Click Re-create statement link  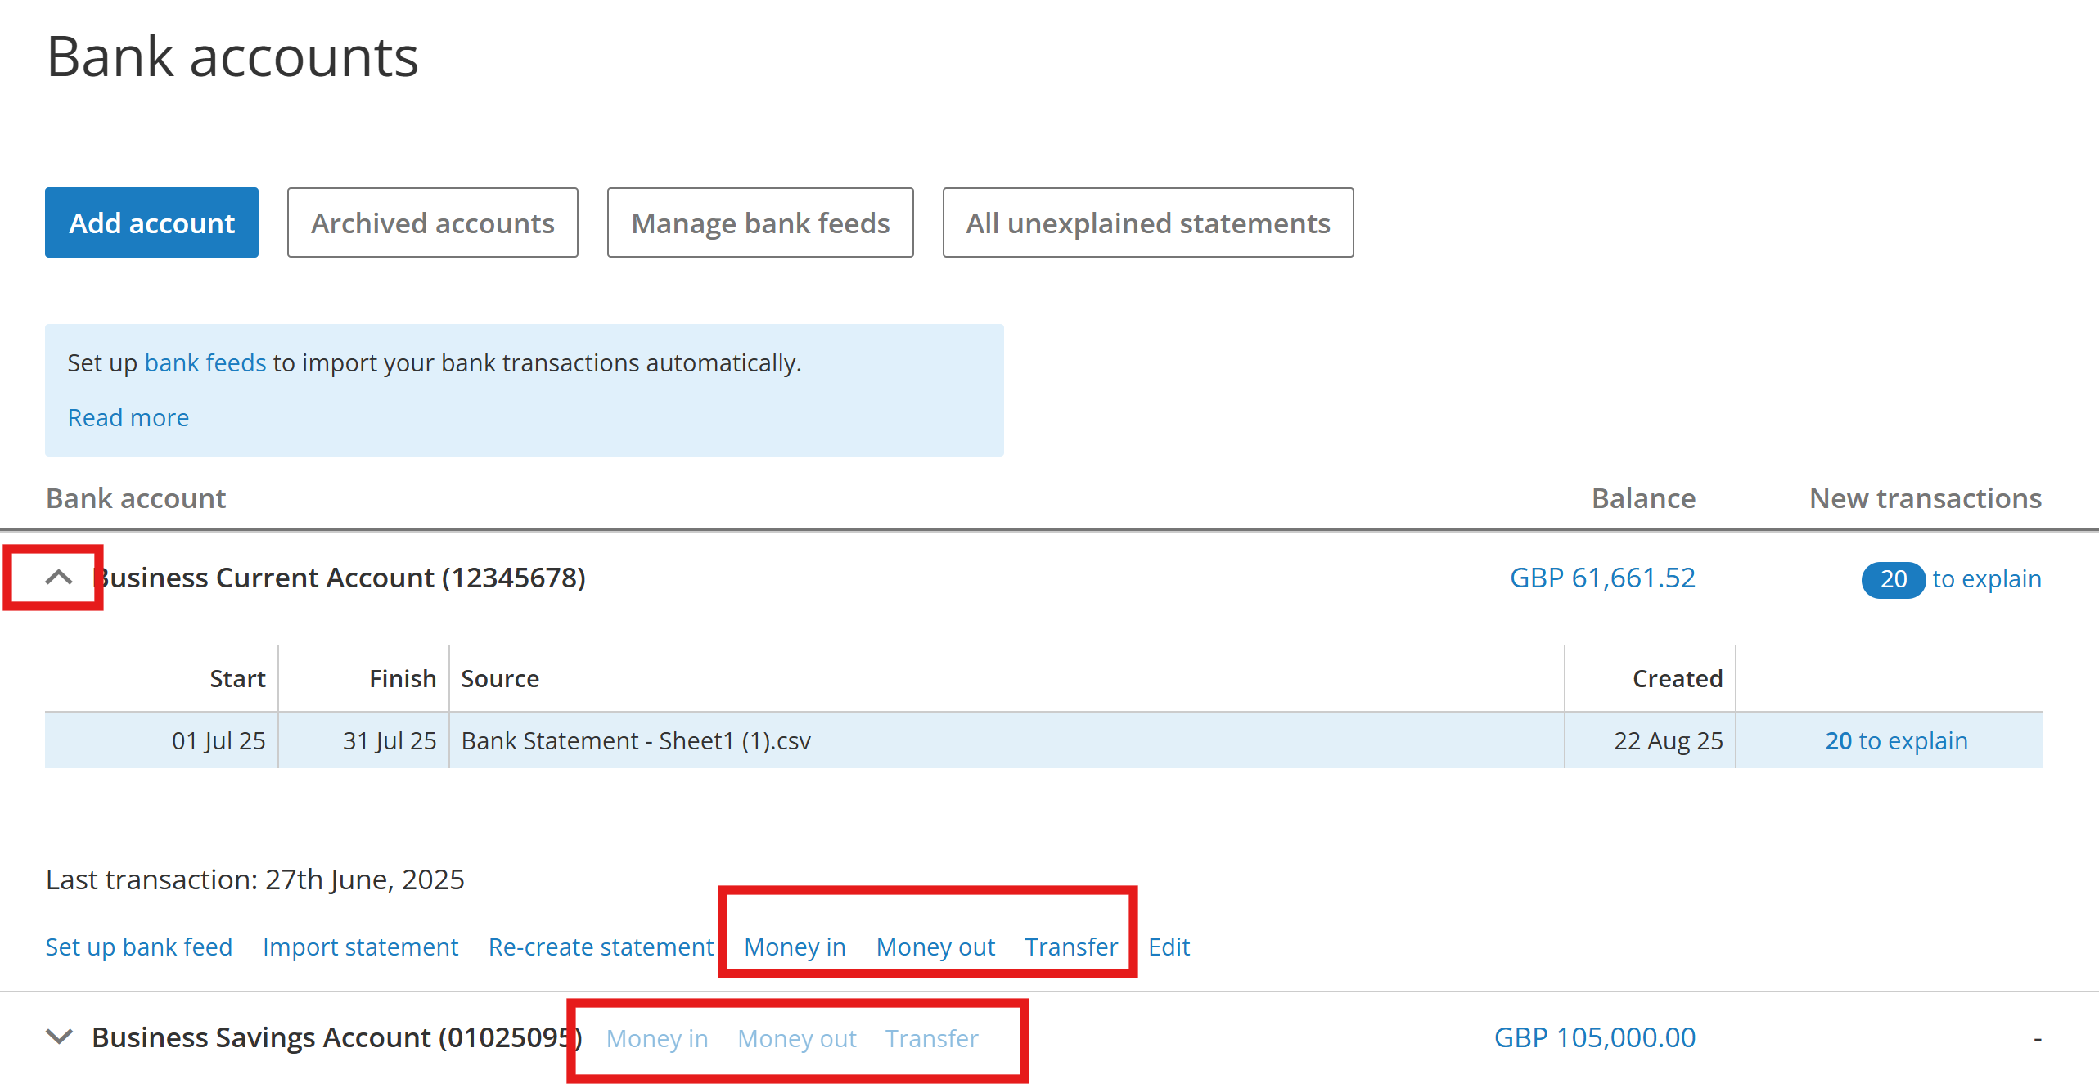(x=601, y=947)
